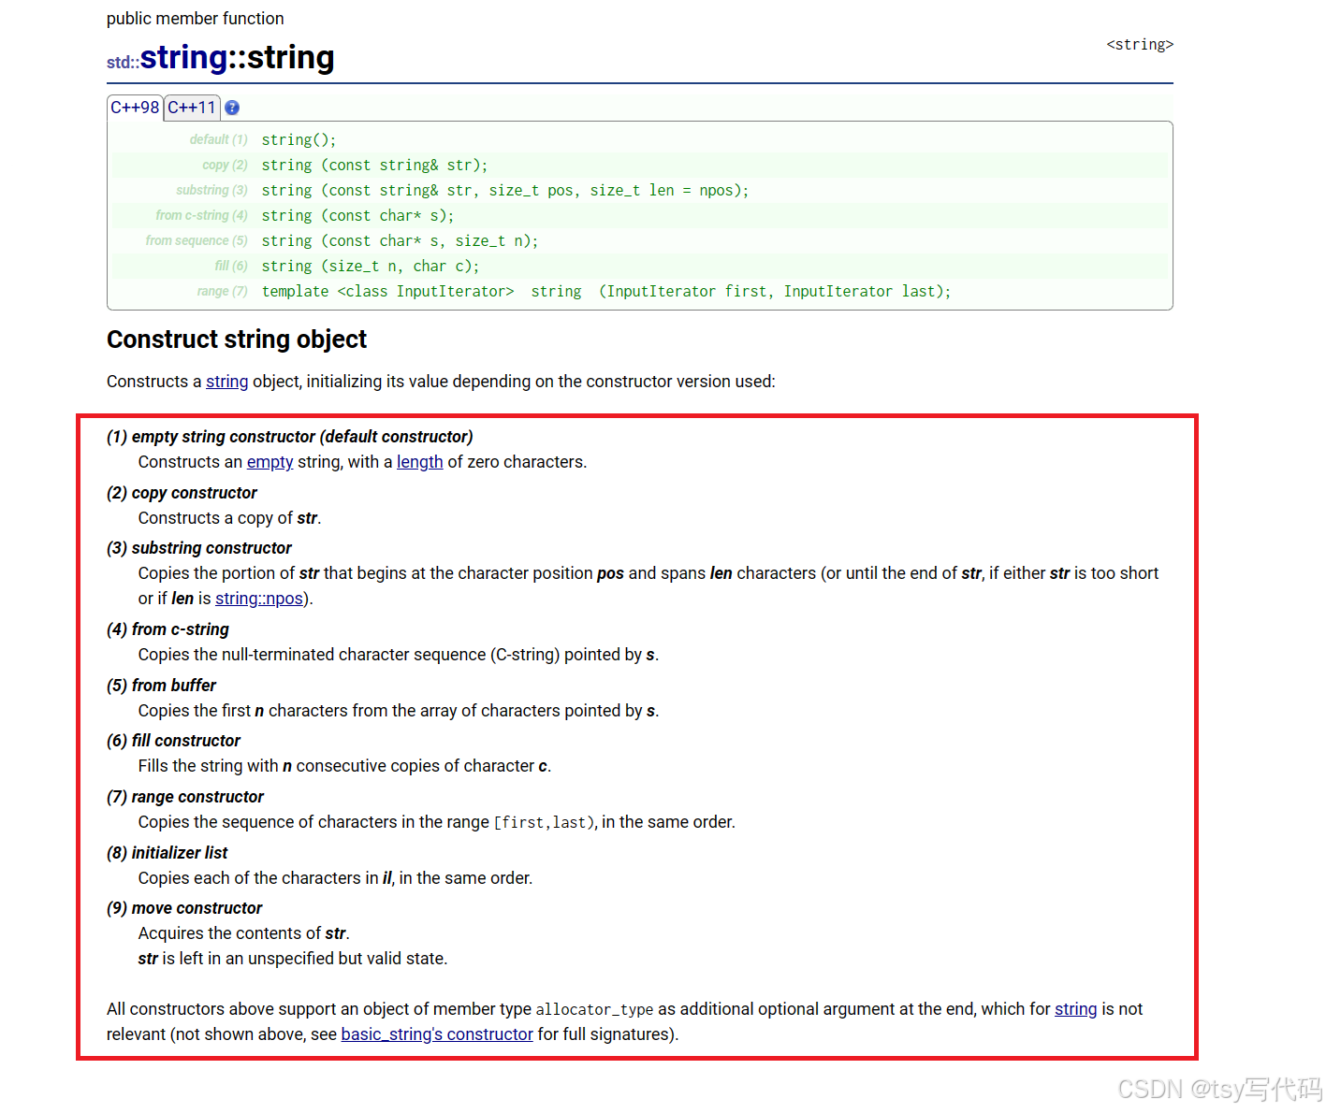
Task: Click '(2) copy constructor' heading
Action: click(x=182, y=493)
